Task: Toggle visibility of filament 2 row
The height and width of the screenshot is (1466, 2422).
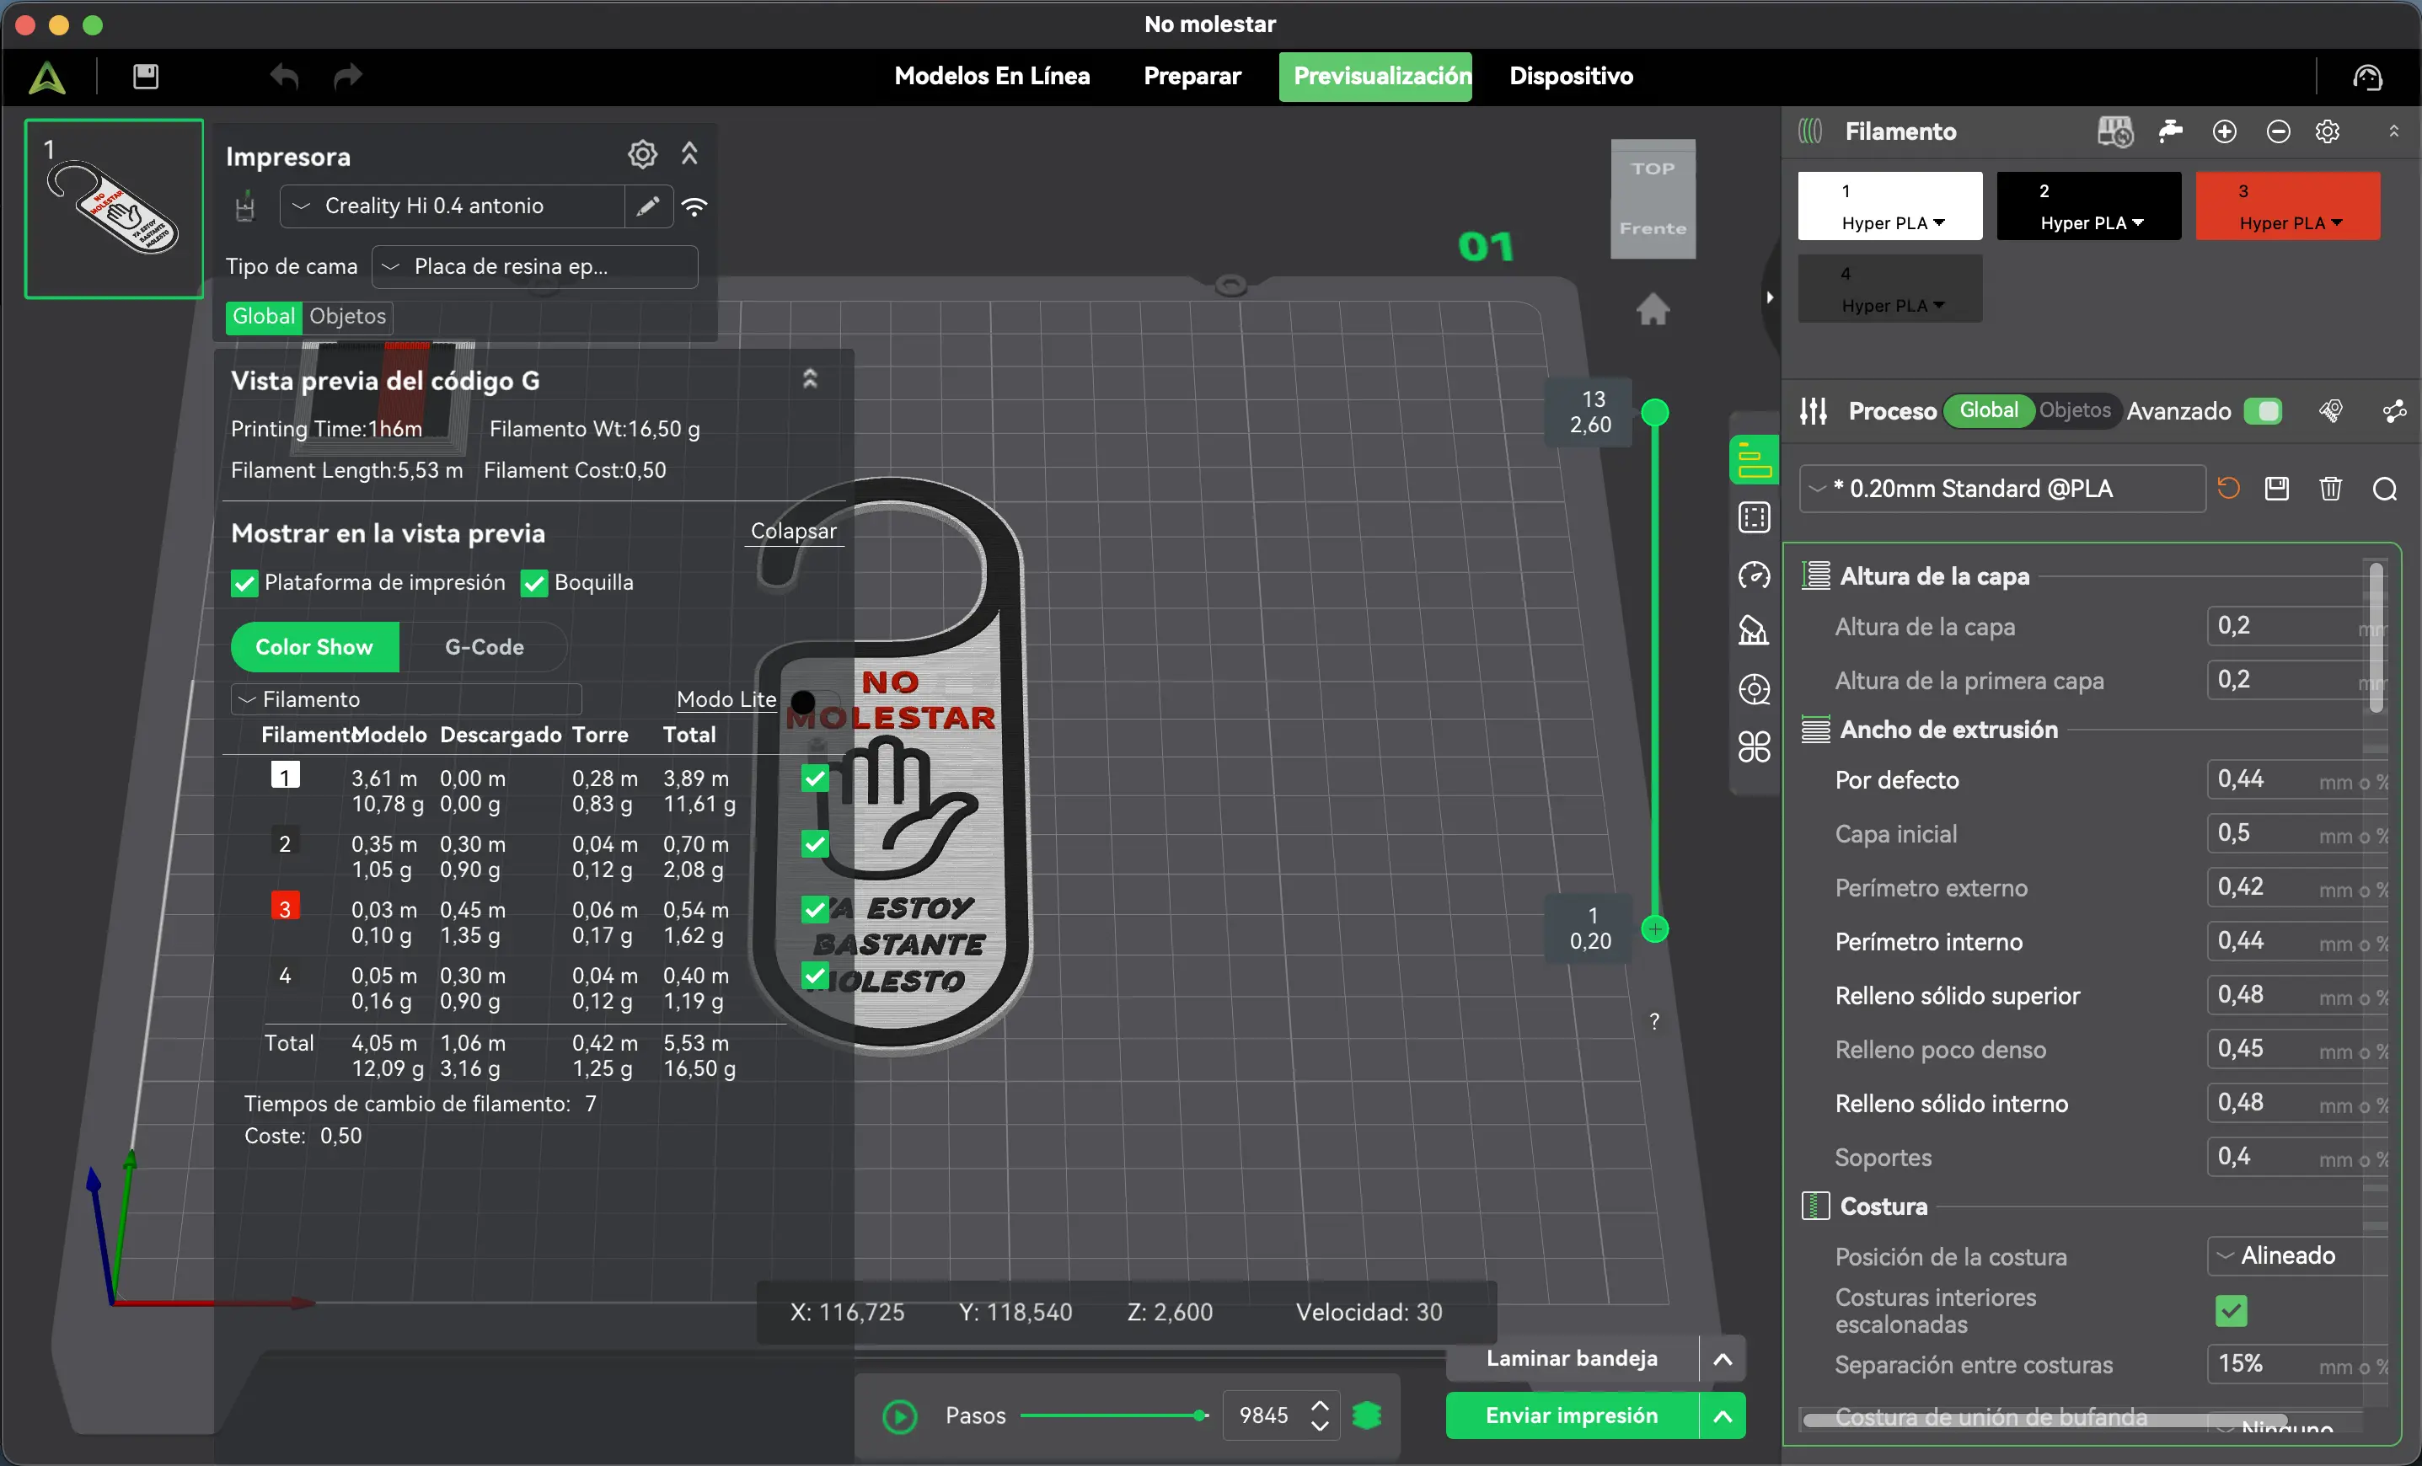Action: [815, 844]
